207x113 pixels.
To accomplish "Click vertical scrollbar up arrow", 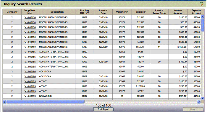I will point(202,17).
